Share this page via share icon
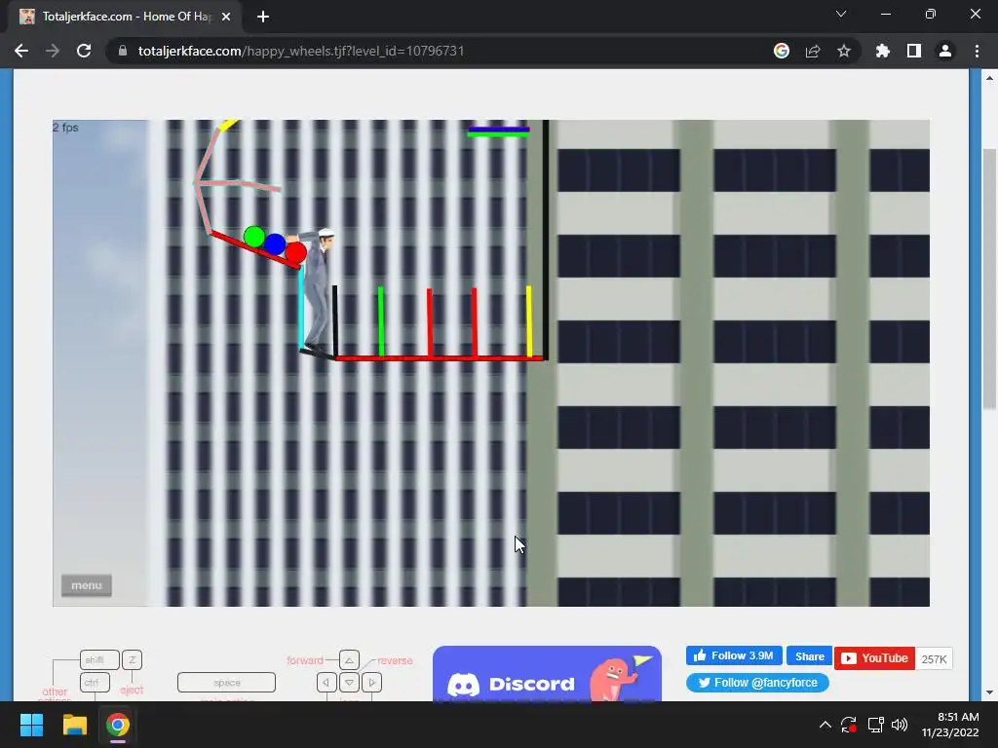Viewport: 998px width, 748px height. [x=813, y=51]
